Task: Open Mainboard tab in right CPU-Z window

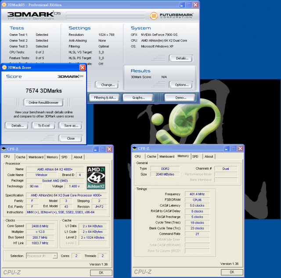Action: tap(167, 156)
